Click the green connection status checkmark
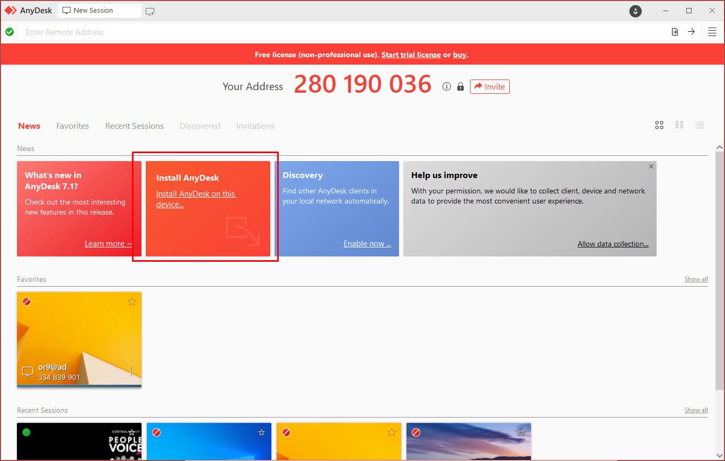Image resolution: width=725 pixels, height=461 pixels. point(10,32)
